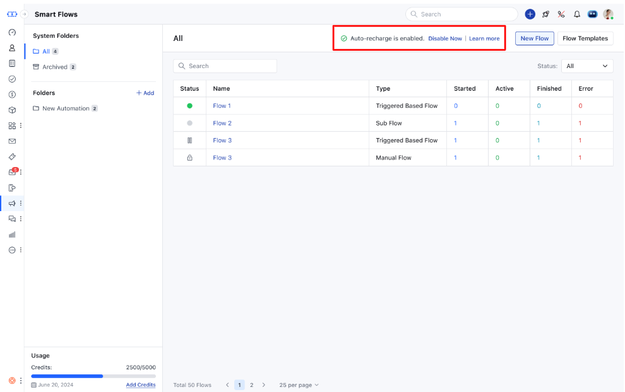Click the New Flow button
625x392 pixels.
[535, 38]
